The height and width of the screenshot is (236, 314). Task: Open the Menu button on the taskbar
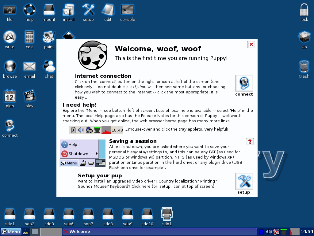coord(11,232)
